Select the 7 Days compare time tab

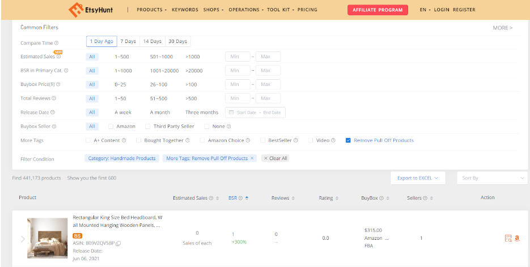coord(128,41)
